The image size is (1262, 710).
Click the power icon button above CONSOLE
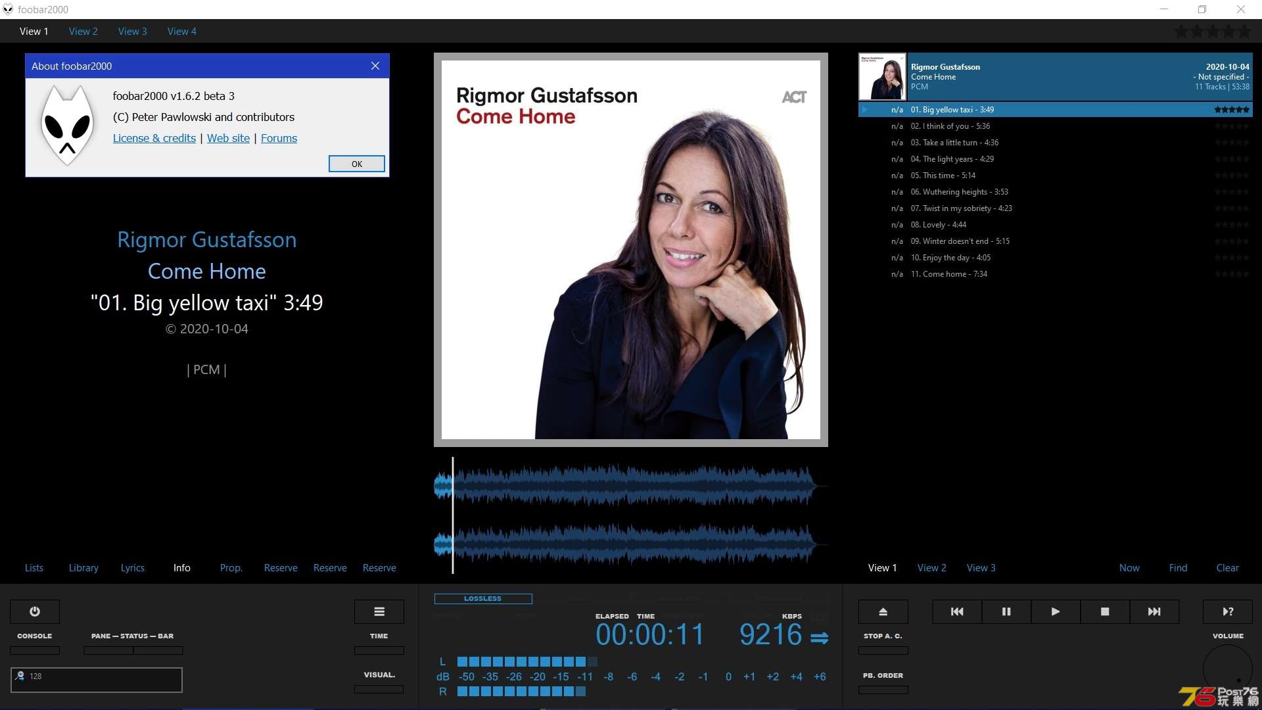(35, 611)
